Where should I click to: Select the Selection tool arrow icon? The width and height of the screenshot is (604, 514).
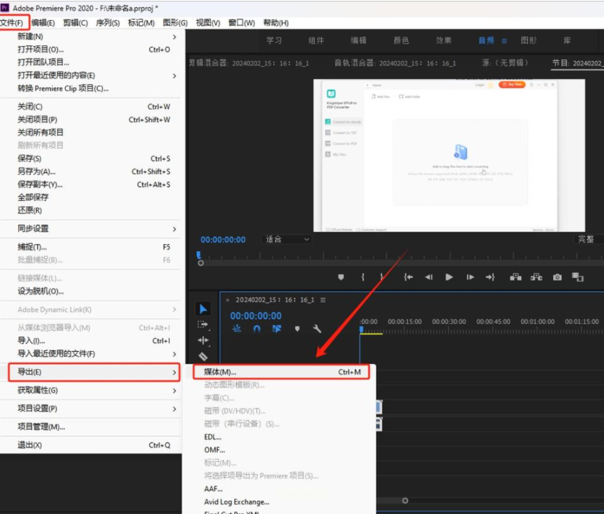203,309
